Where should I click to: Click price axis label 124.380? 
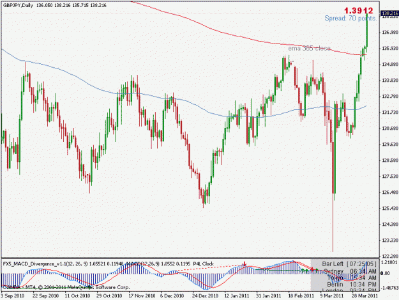pyautogui.click(x=390, y=225)
